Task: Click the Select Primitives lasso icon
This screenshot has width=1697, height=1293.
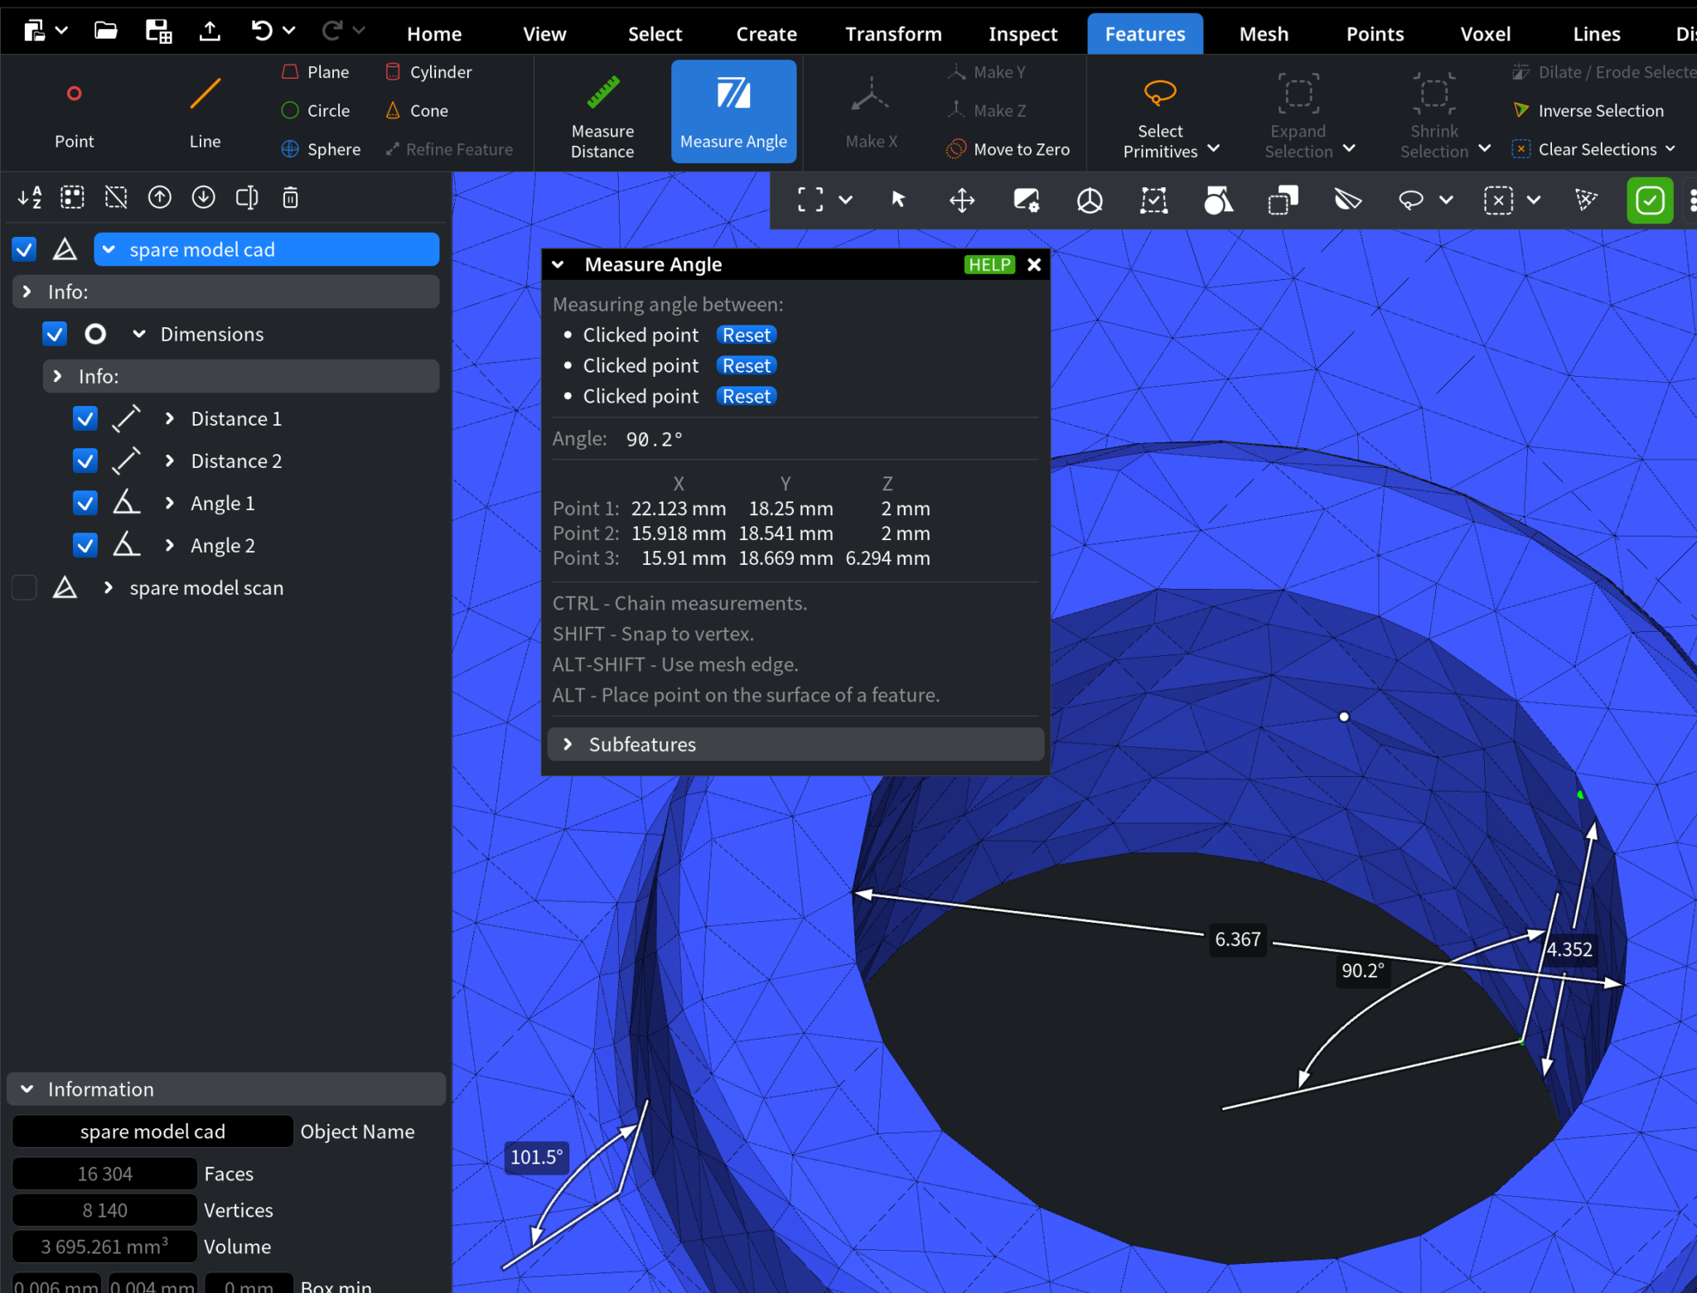Action: click(1159, 92)
